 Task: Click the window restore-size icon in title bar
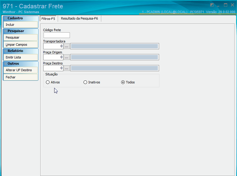(212, 5)
